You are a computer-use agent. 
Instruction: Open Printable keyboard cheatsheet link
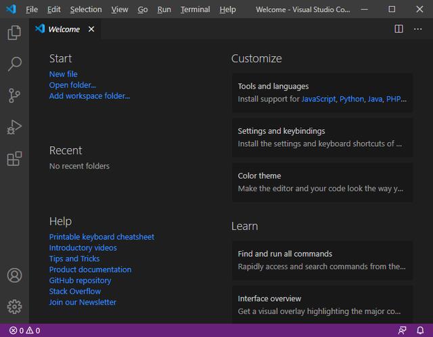(101, 237)
